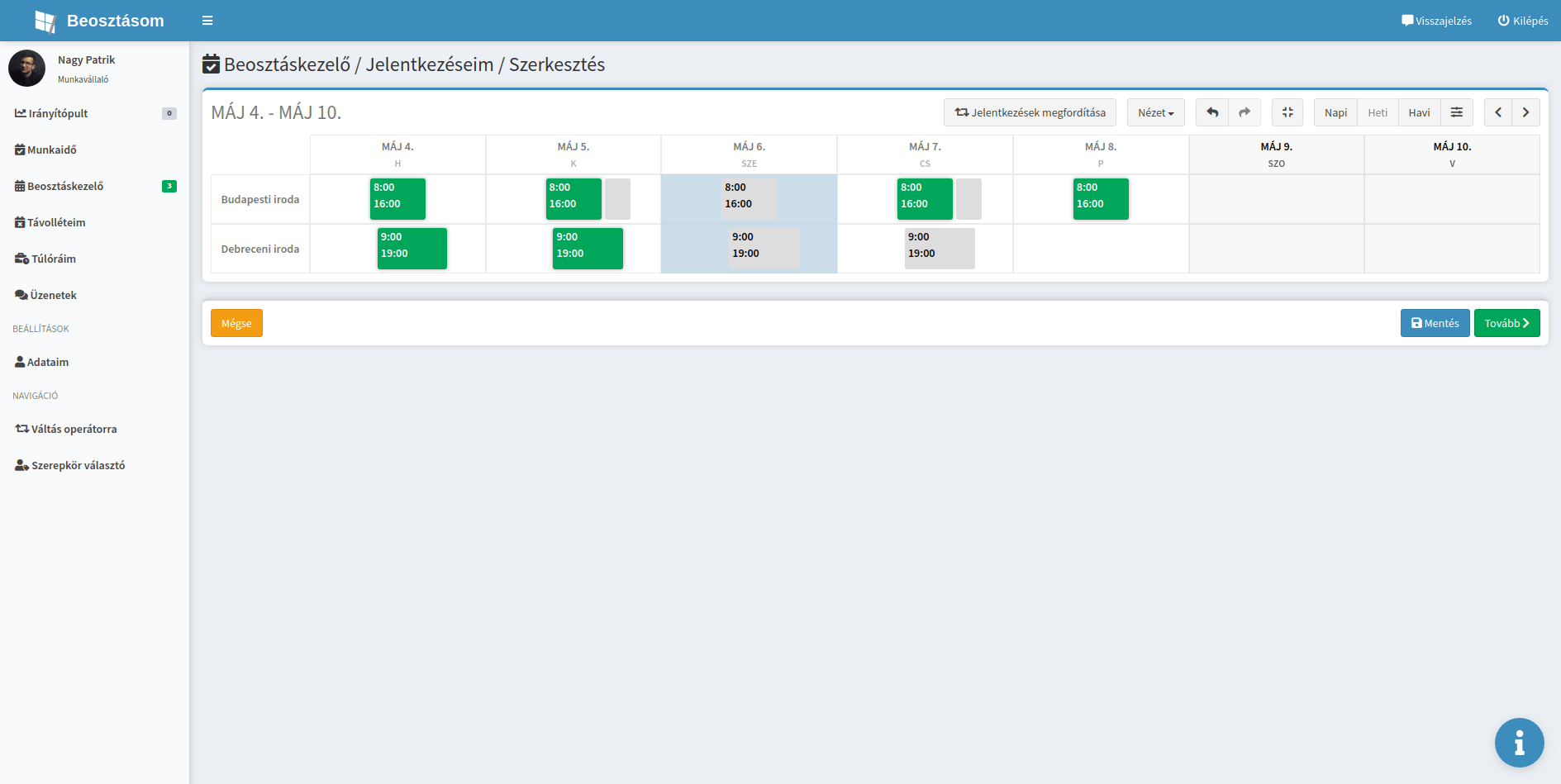The image size is (1561, 784).
Task: Switch to Napi view
Action: pos(1335,112)
